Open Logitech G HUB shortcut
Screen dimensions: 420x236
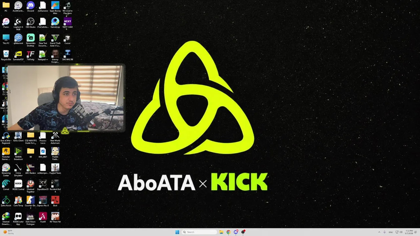click(x=18, y=24)
